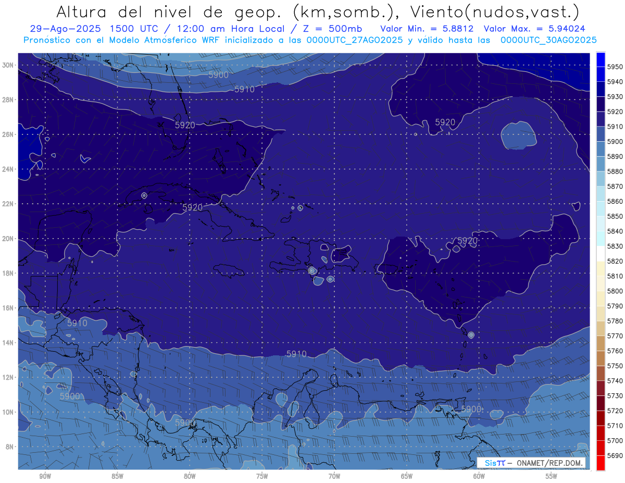
Task: Click the "75W" longitude axis label
Action: (262, 476)
